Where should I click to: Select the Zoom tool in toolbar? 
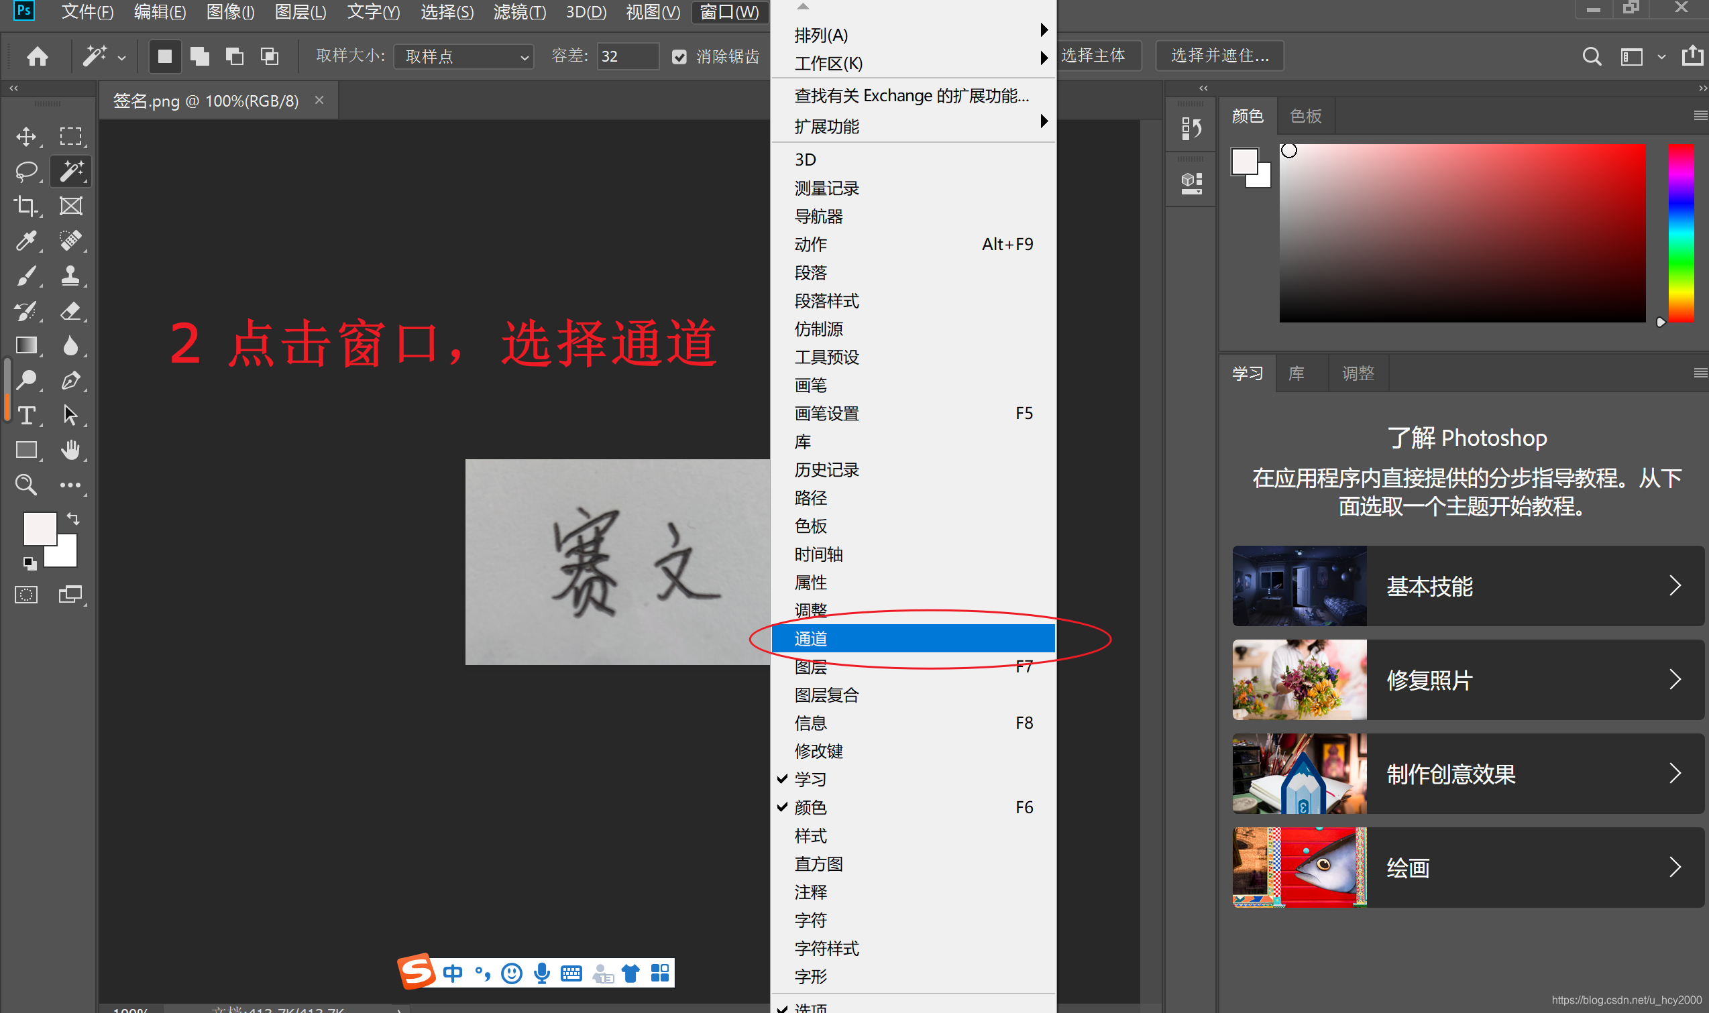coord(26,485)
